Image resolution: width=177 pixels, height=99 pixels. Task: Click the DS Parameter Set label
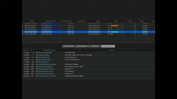[x=44, y=57]
